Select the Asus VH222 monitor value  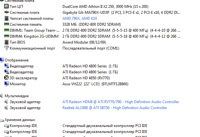(x=95, y=84)
